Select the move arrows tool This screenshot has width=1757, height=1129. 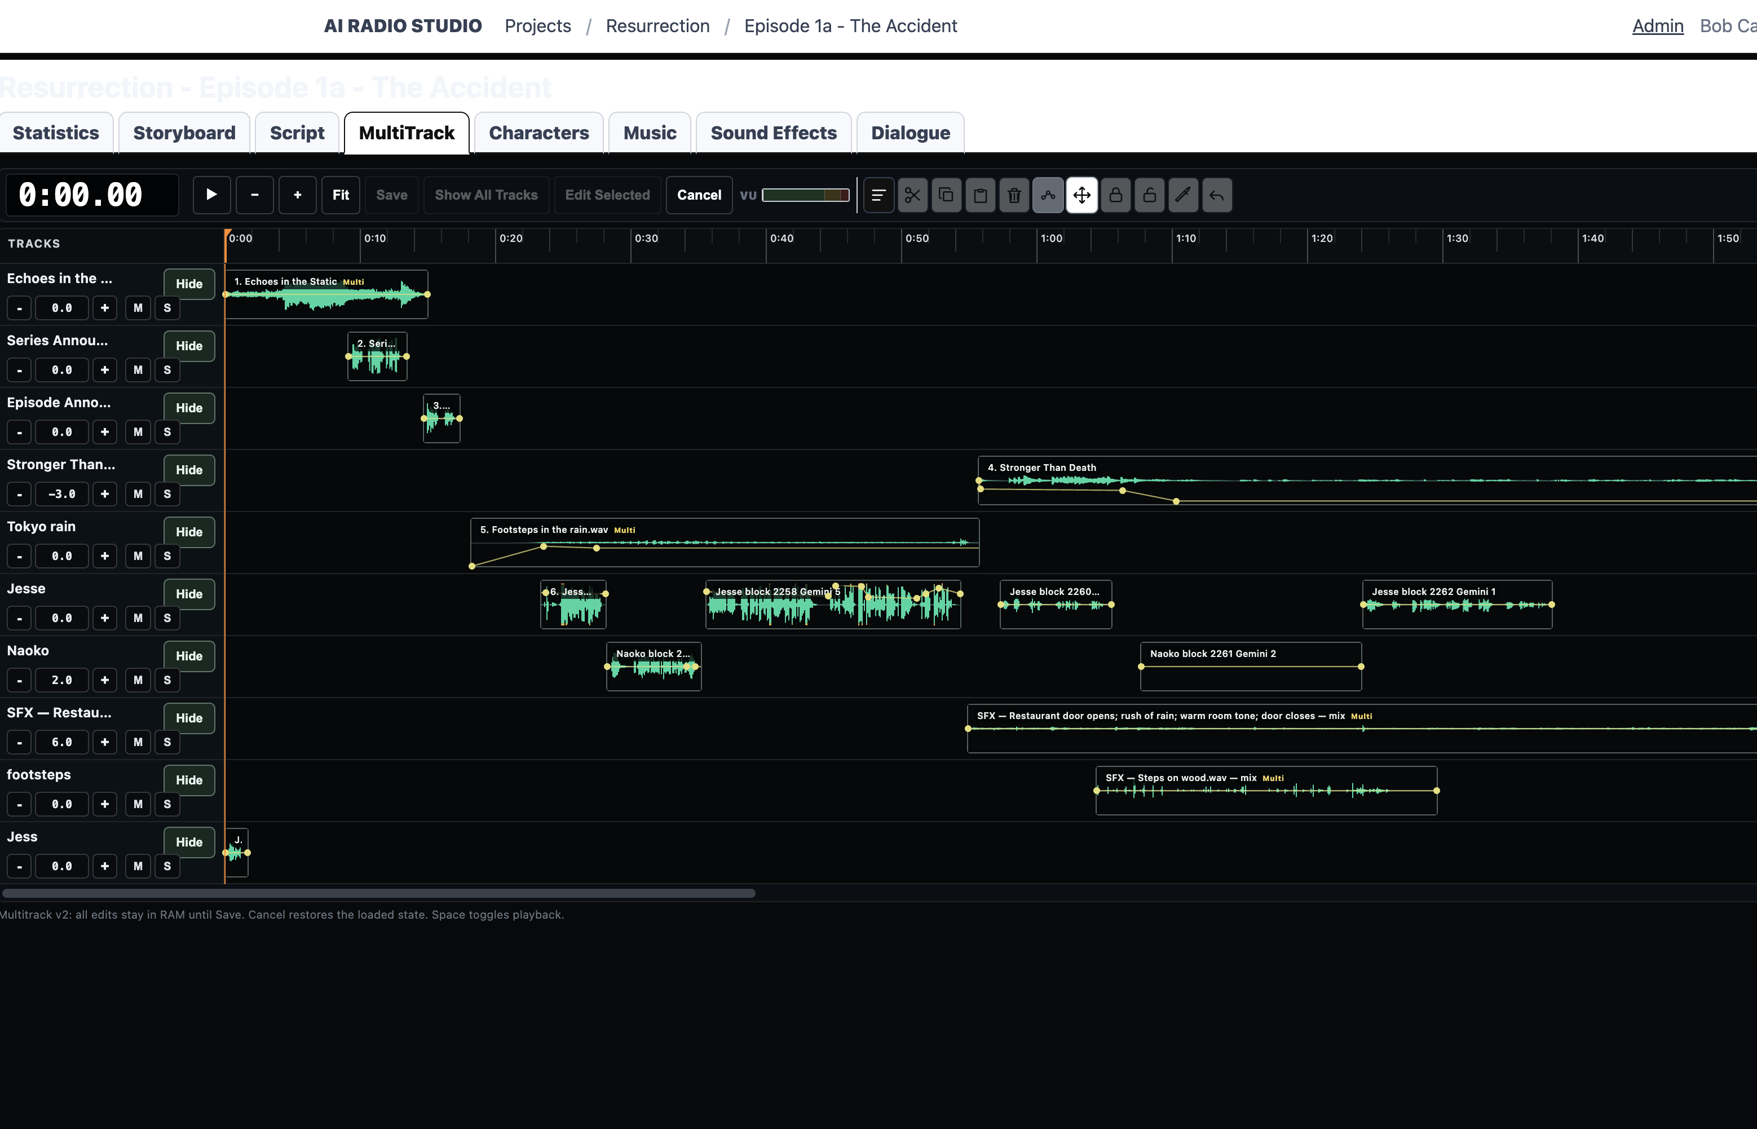(1082, 195)
